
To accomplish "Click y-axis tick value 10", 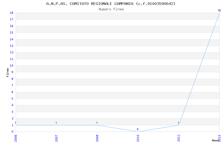I will (11, 66).
